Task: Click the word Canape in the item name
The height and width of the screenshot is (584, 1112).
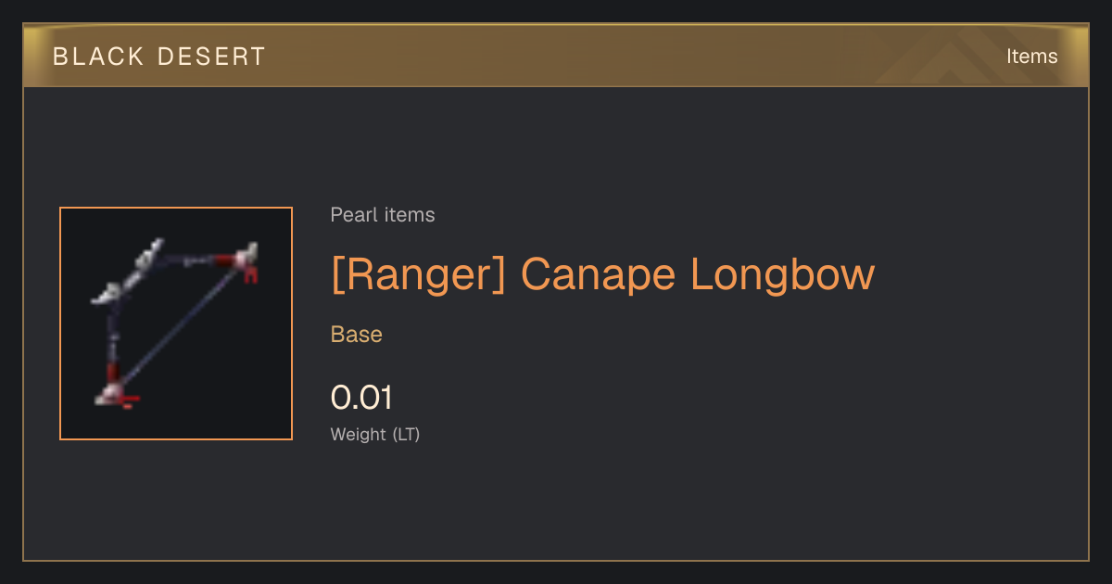Action: 599,274
